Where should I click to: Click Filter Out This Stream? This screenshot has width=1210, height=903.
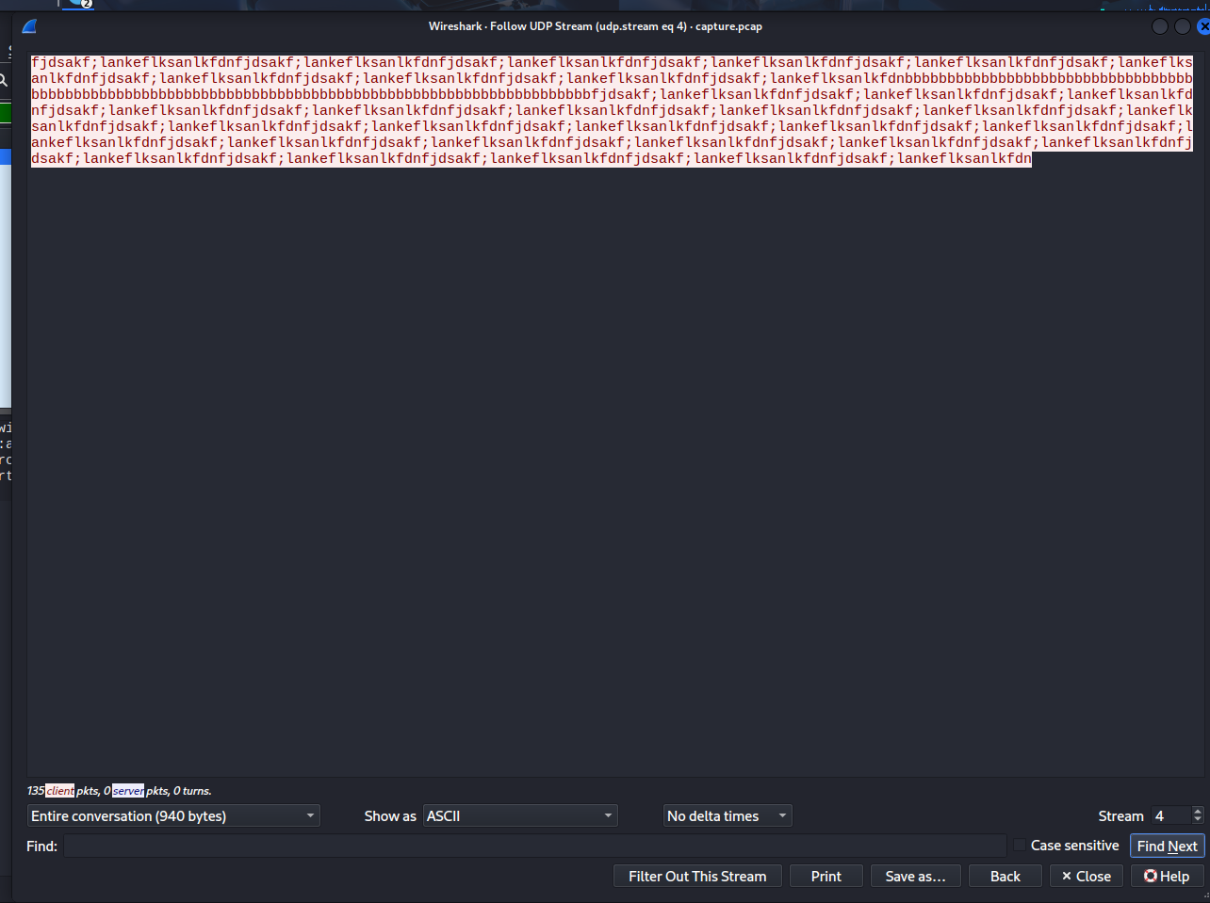(697, 876)
